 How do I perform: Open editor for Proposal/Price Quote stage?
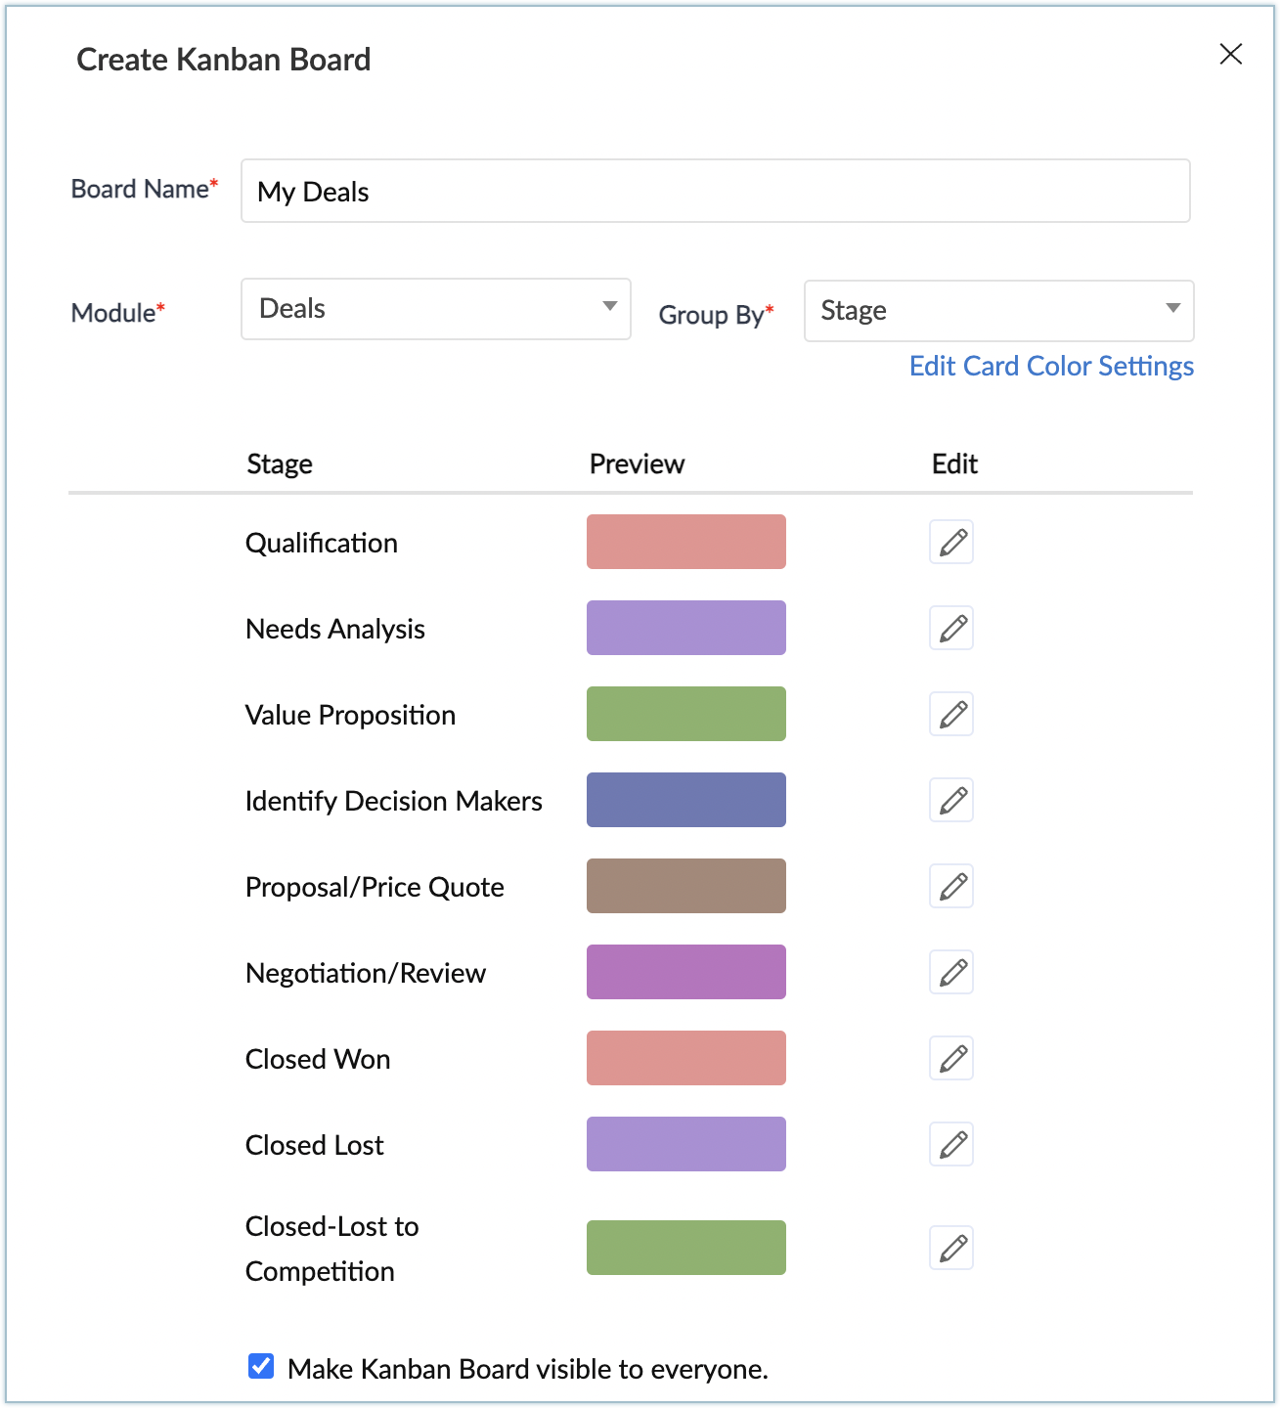(x=951, y=886)
